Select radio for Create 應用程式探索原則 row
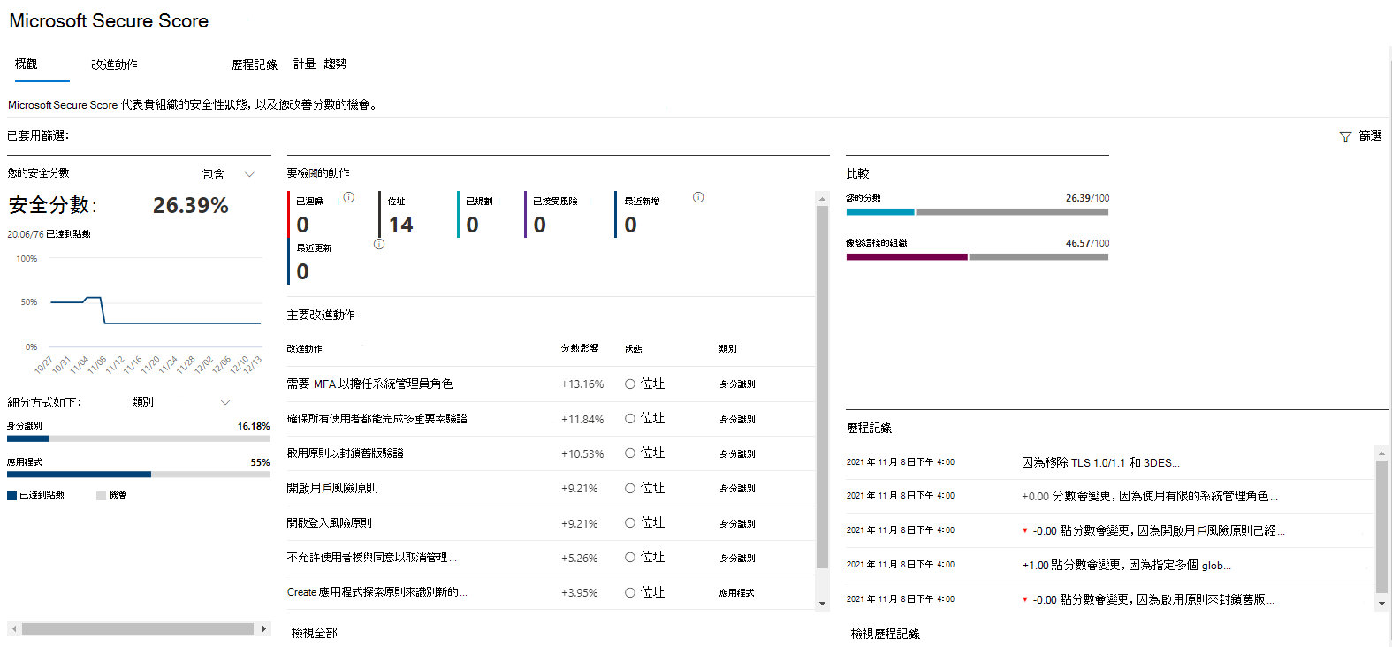Image resolution: width=1392 pixels, height=647 pixels. [630, 593]
